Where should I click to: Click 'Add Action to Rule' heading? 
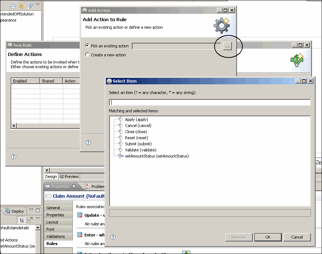[x=104, y=19]
